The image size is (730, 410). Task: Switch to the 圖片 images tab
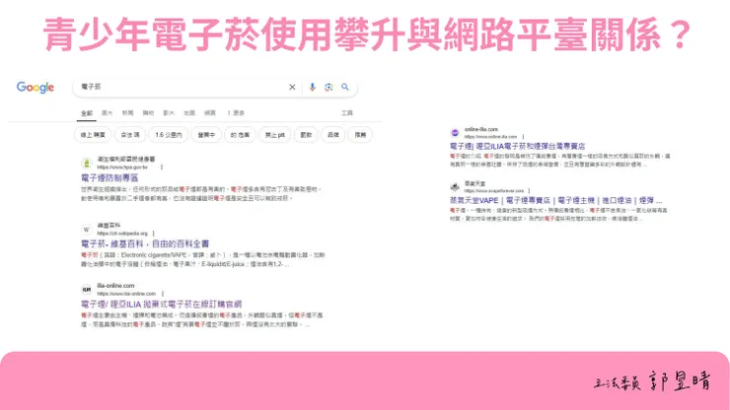click(x=108, y=113)
